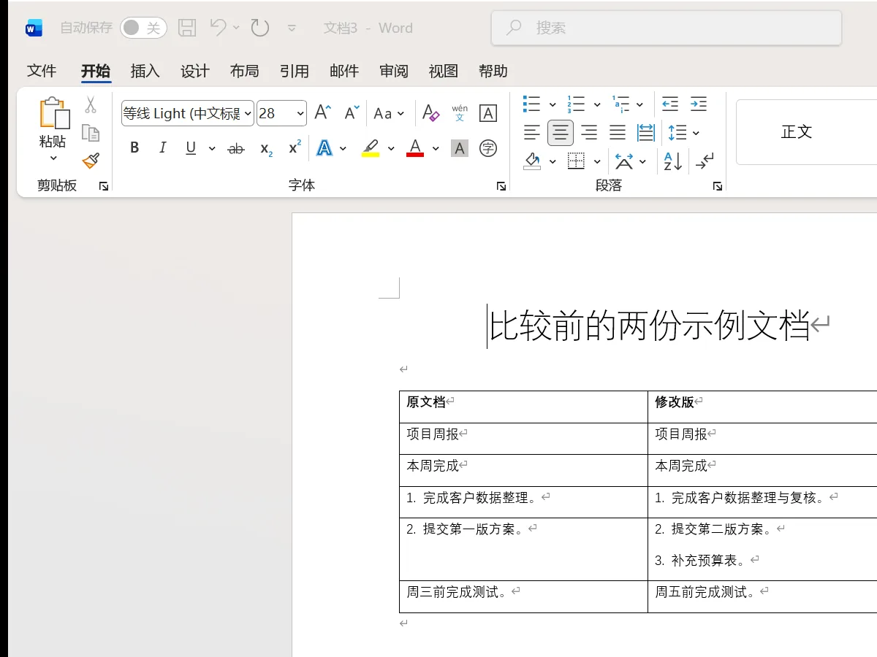Select the 正文 style

797,132
